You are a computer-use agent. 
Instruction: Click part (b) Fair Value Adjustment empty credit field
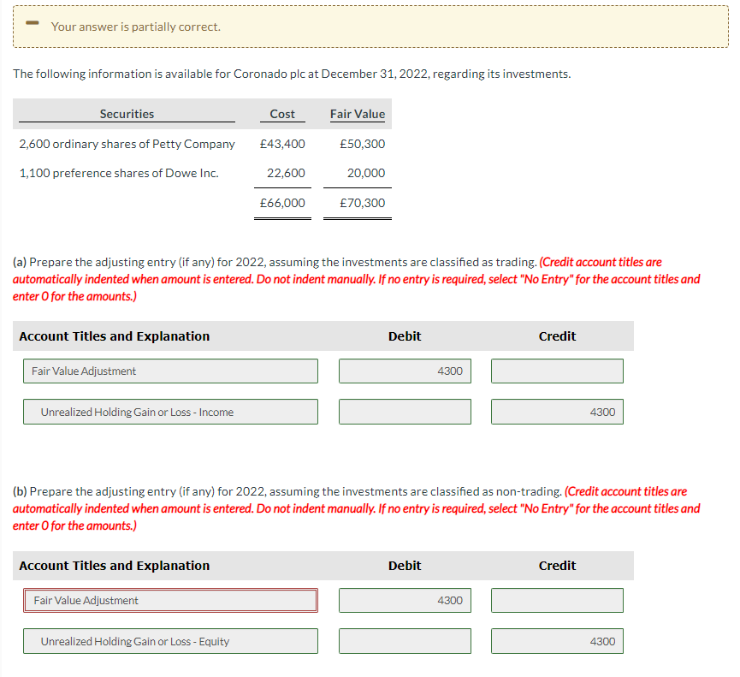(x=558, y=601)
